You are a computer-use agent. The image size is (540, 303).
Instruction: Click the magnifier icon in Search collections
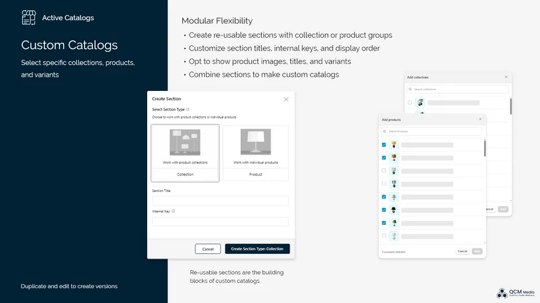[410, 90]
